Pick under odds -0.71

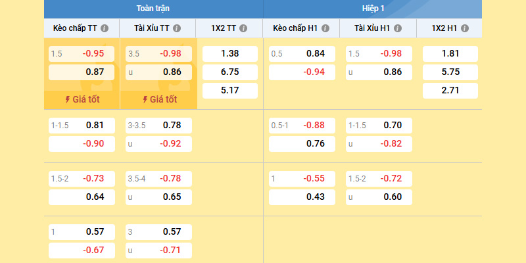pyautogui.click(x=158, y=251)
